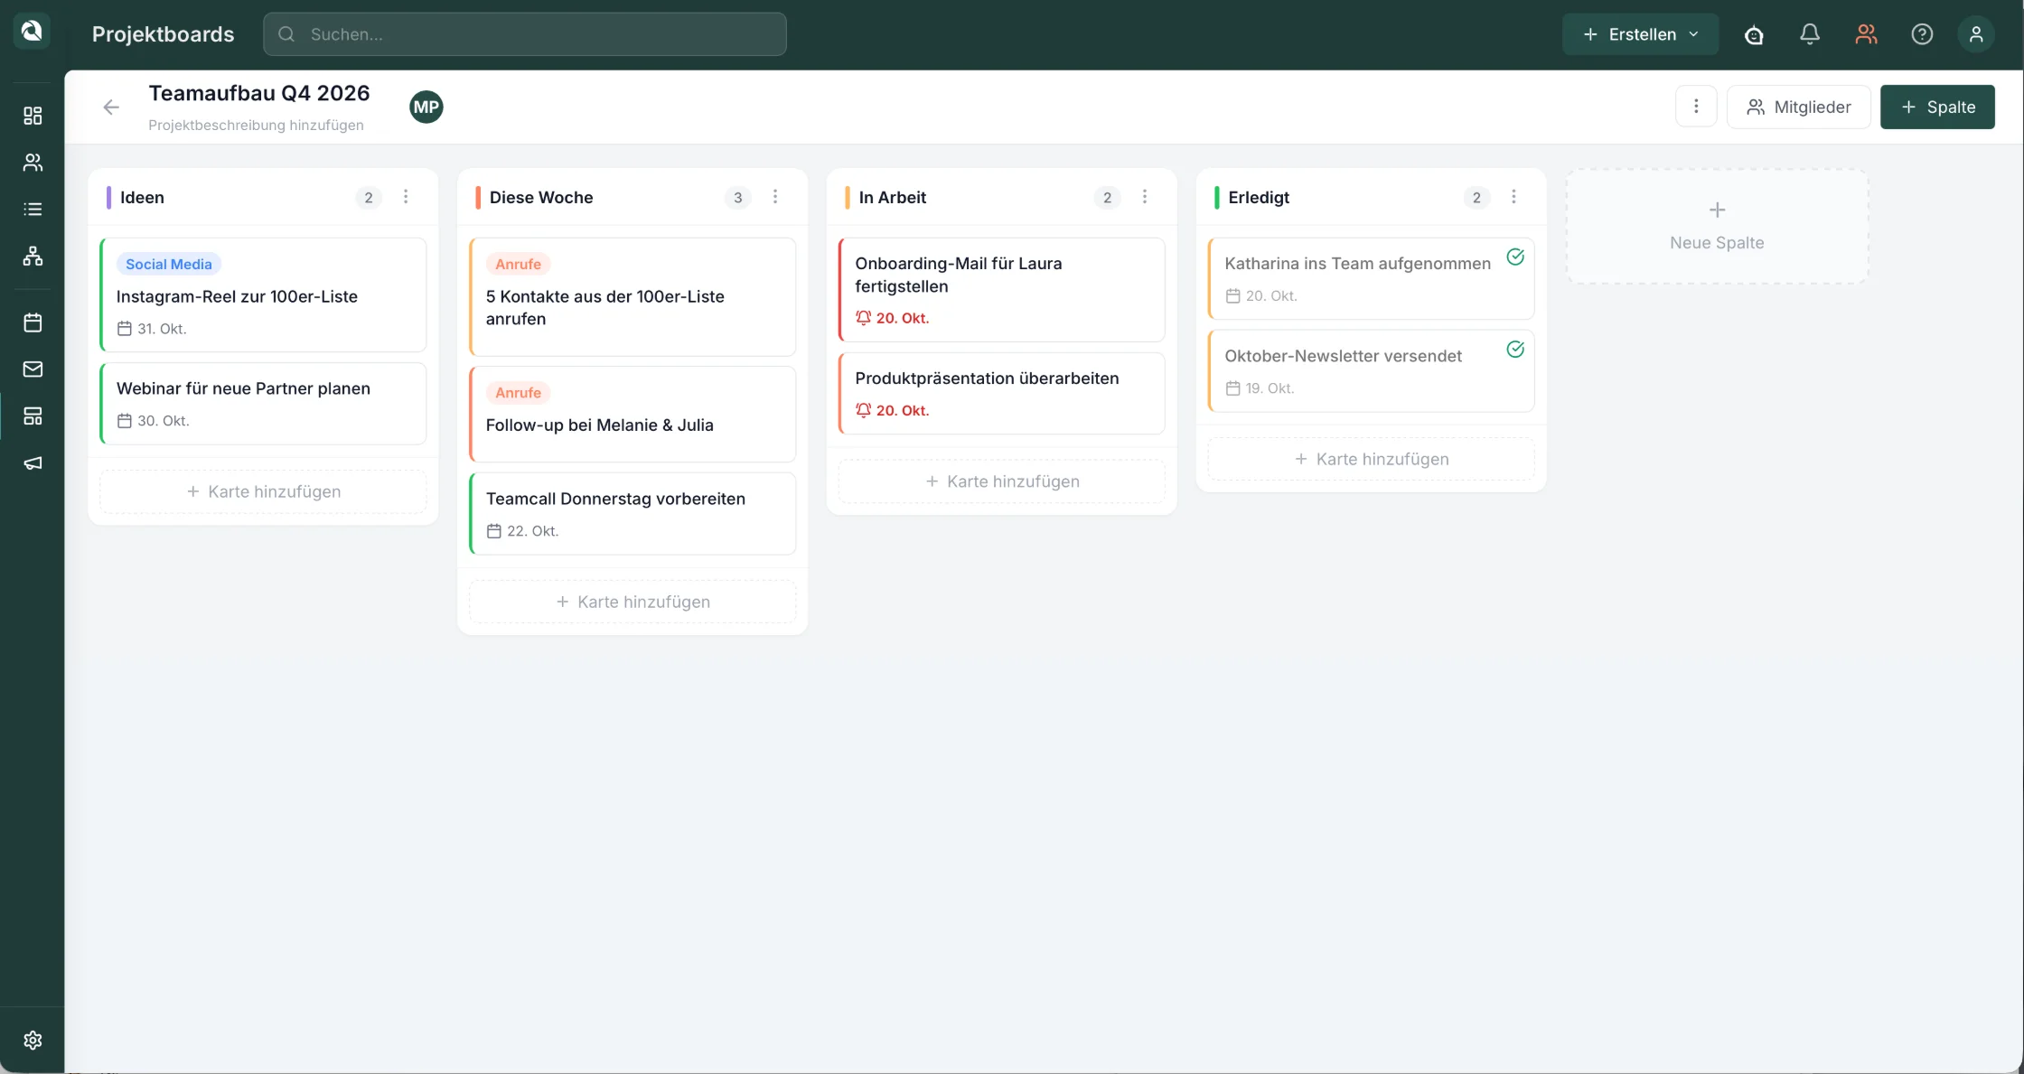This screenshot has width=2024, height=1074.
Task: Click the Spalte button to add column
Action: tap(1937, 107)
